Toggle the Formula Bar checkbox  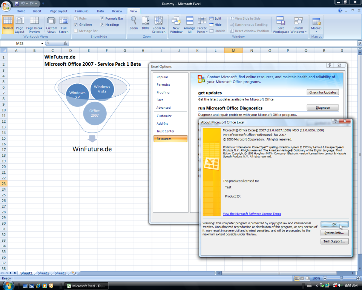pyautogui.click(x=102, y=19)
